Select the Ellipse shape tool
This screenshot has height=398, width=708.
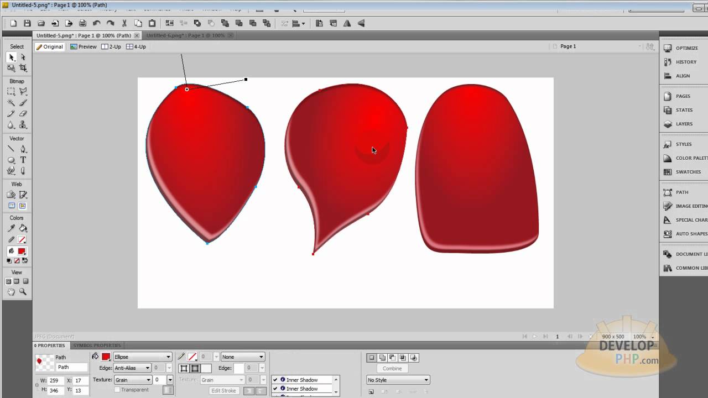click(x=10, y=160)
